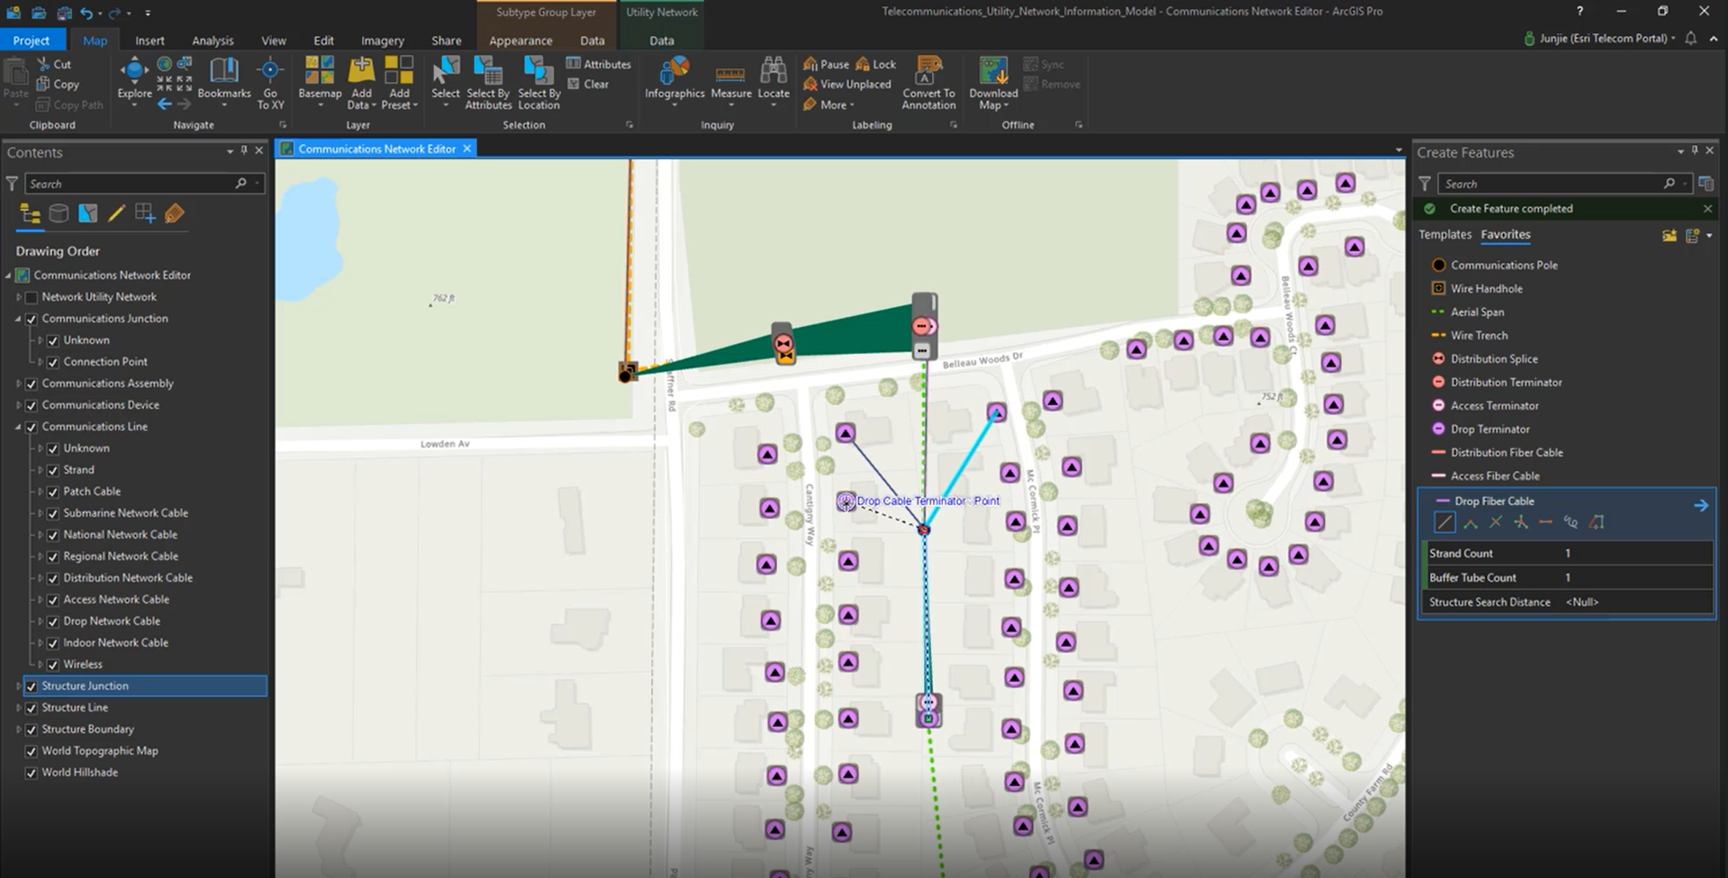Click the Strand Count value field
1728x878 pixels.
click(x=1636, y=553)
